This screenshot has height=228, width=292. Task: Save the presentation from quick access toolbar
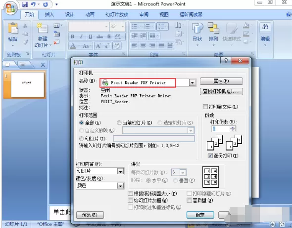(25, 4)
